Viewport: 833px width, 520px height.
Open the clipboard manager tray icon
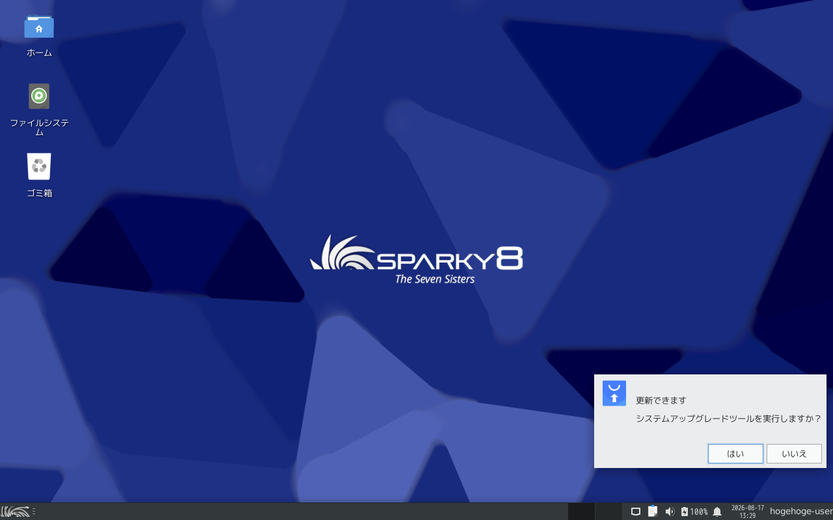click(x=653, y=512)
